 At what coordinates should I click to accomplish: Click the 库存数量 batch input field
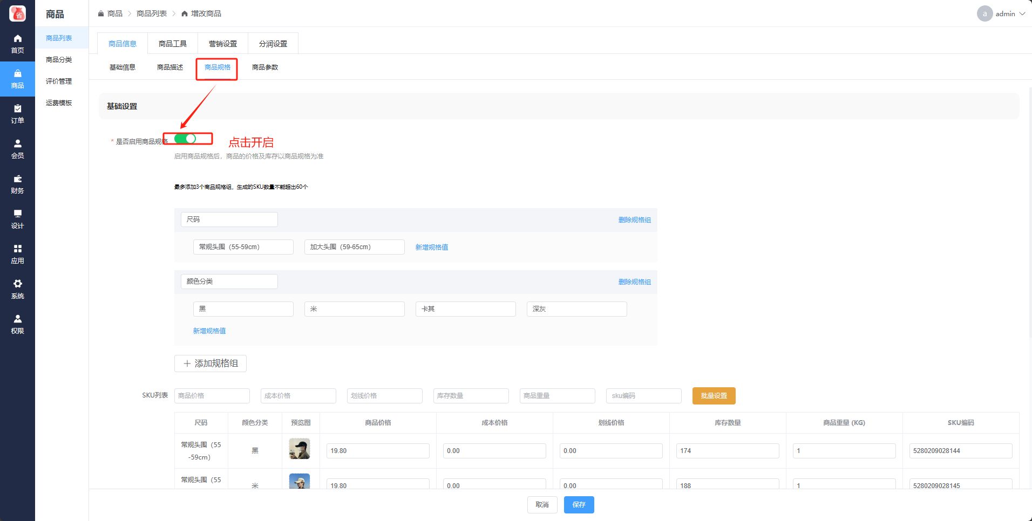(471, 396)
